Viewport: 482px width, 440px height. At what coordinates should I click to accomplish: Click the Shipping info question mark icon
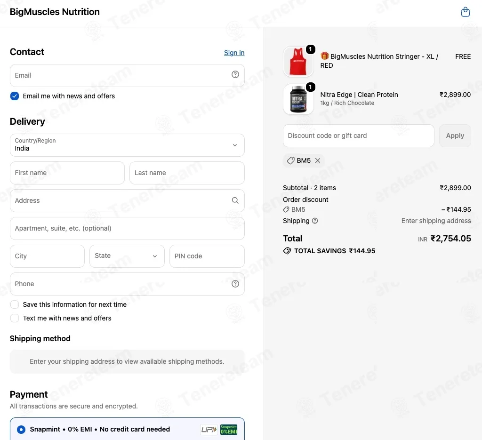[x=315, y=221]
